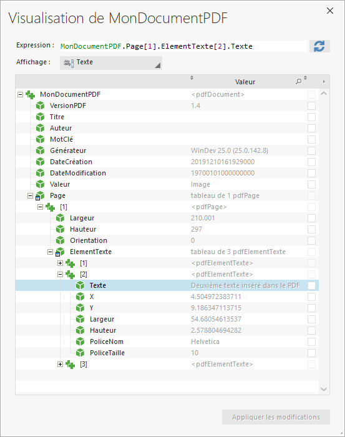The width and height of the screenshot is (345, 437).
Task: Click Appliquer les modifications button
Action: [x=276, y=417]
